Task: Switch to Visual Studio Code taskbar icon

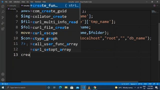Action: point(83,87)
